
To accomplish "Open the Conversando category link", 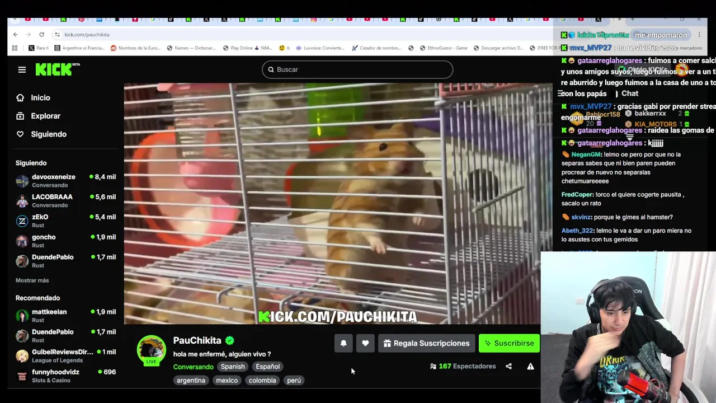I will coord(193,367).
